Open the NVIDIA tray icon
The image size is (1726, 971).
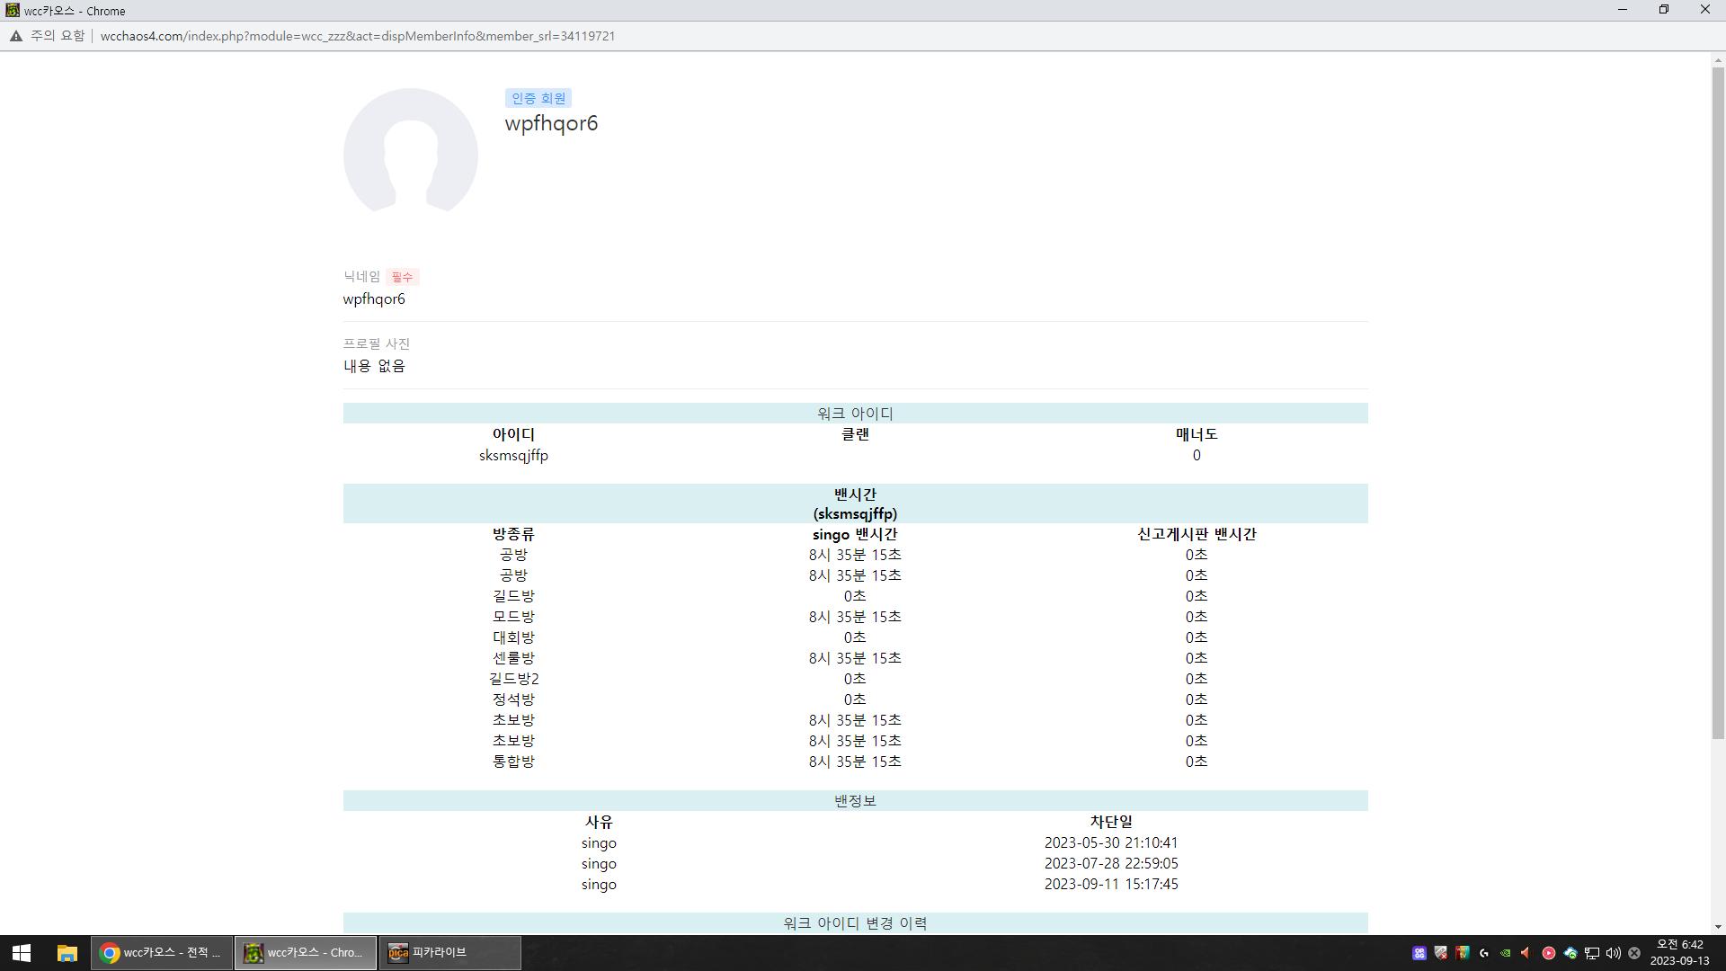coord(1506,953)
